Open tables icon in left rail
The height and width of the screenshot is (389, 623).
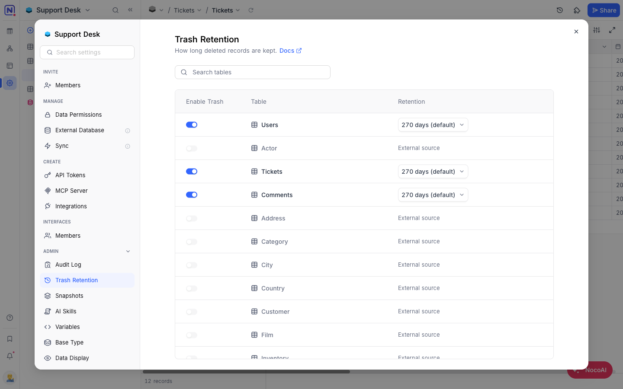point(10,31)
